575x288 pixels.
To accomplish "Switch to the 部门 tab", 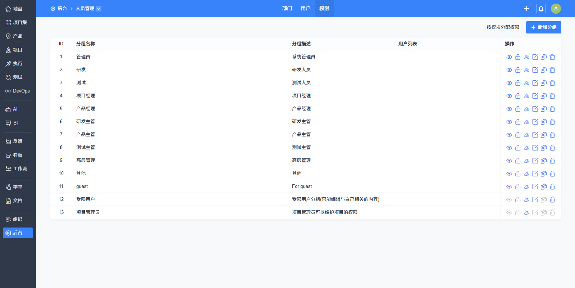I will pyautogui.click(x=287, y=8).
